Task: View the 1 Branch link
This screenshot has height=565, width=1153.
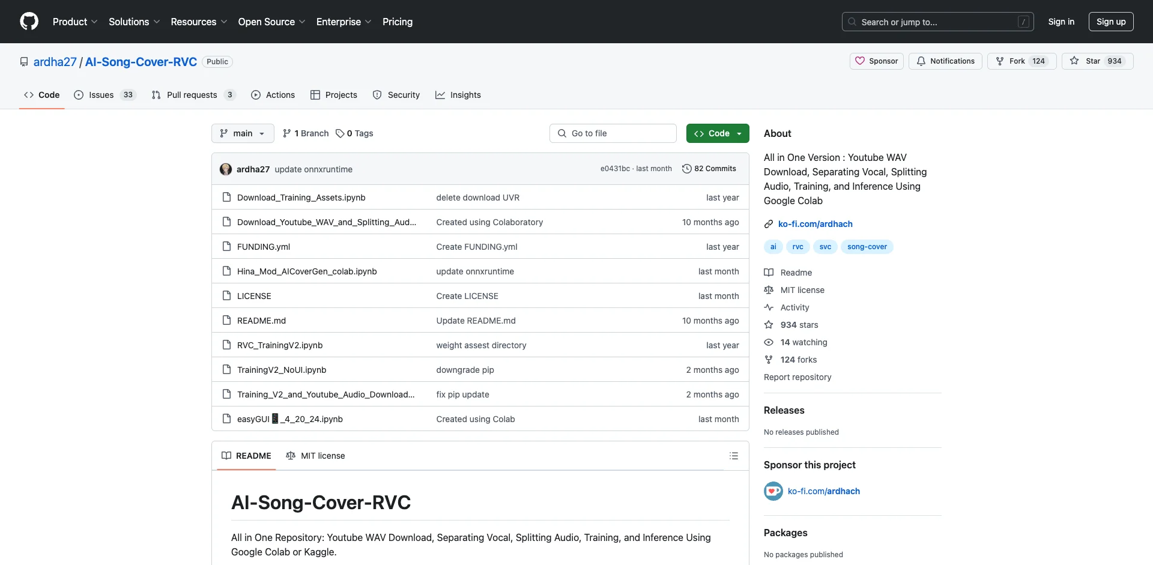Action: point(306,133)
